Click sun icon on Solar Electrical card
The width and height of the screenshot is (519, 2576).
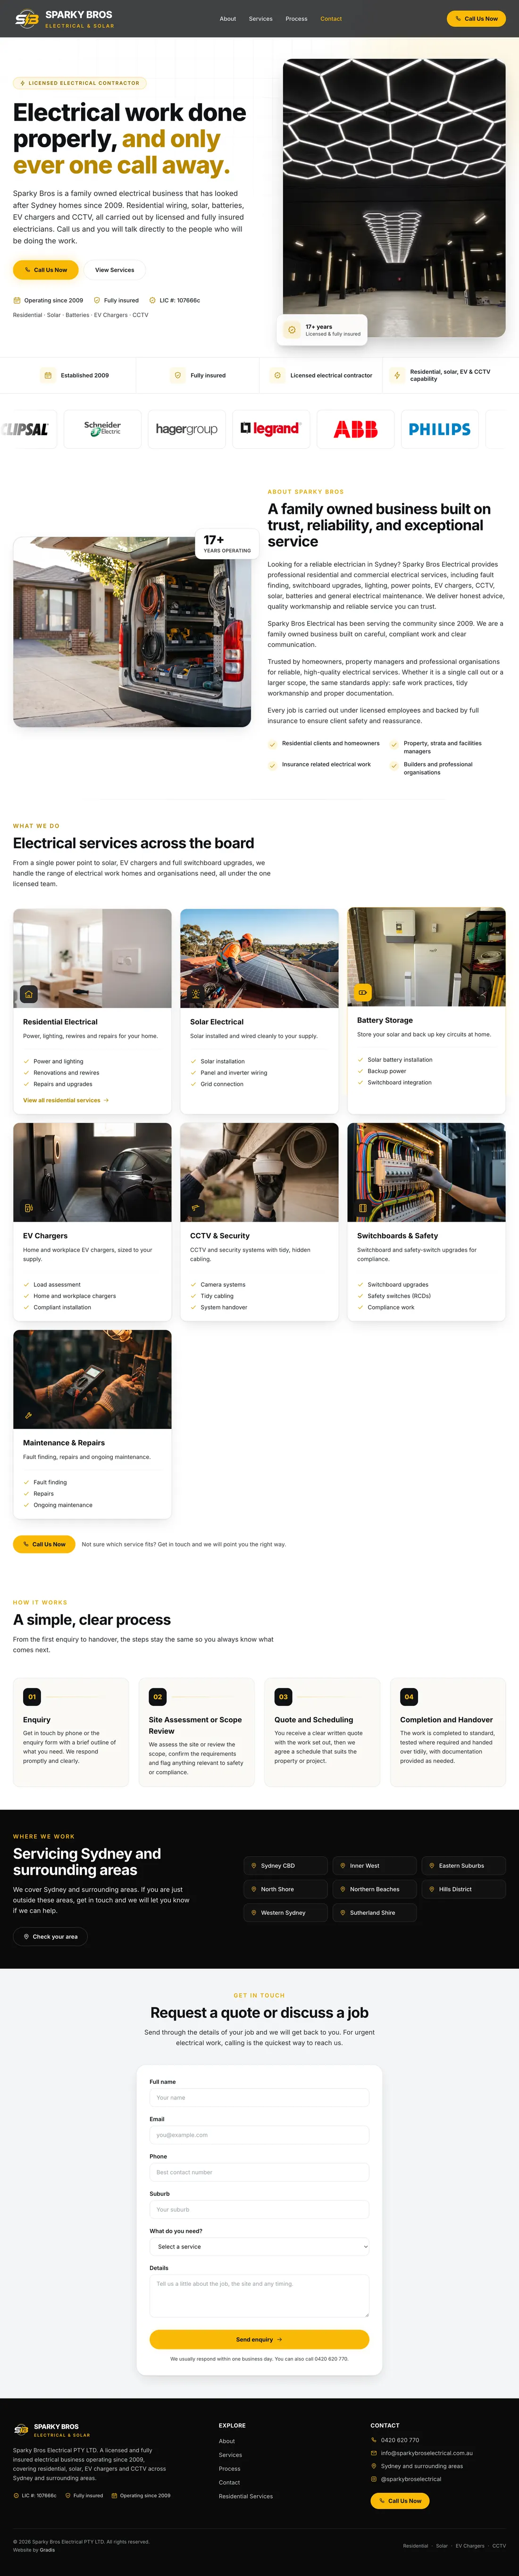point(196,994)
